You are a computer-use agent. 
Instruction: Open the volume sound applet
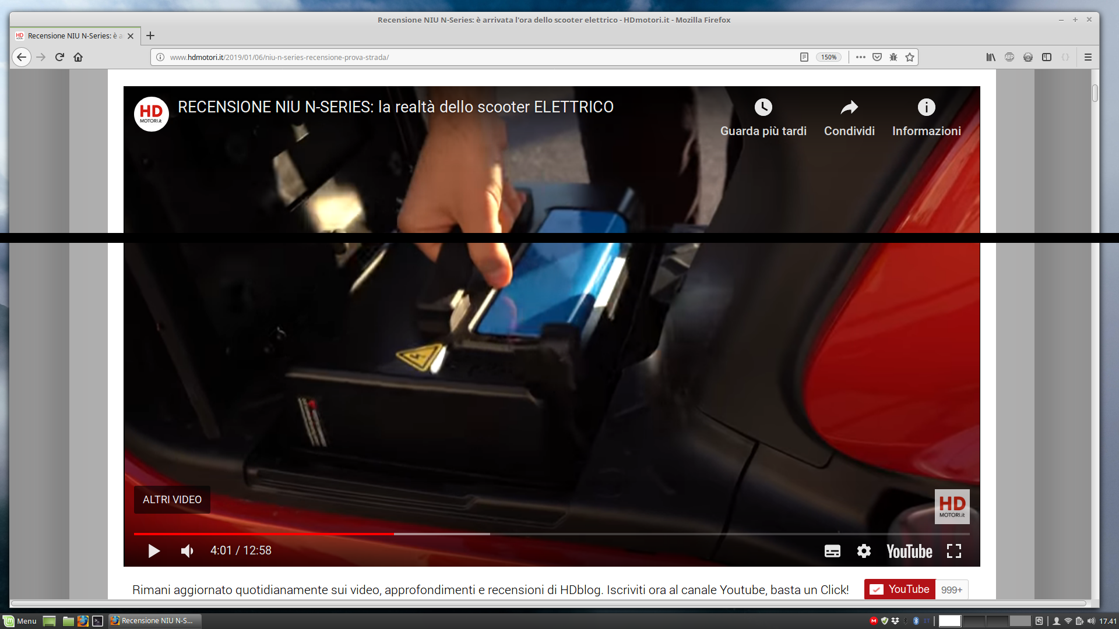coord(1091,621)
